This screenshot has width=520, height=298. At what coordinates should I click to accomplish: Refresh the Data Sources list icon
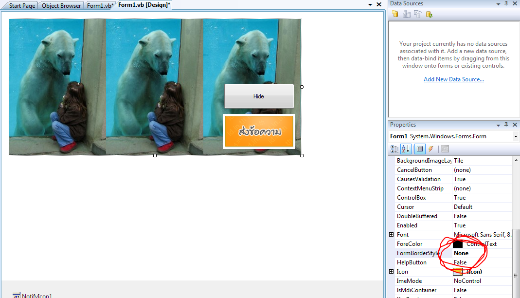pyautogui.click(x=429, y=14)
